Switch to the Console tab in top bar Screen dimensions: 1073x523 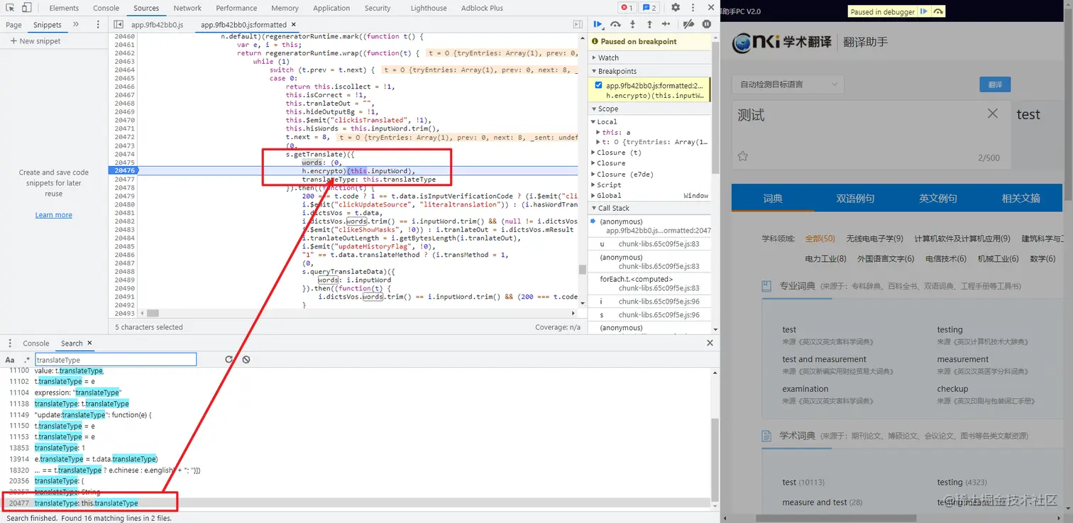click(x=106, y=9)
